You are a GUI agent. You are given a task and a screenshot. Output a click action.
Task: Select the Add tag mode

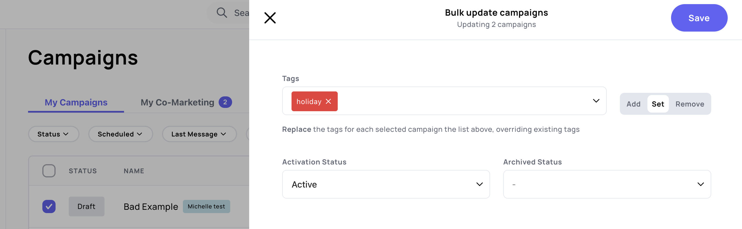(633, 104)
